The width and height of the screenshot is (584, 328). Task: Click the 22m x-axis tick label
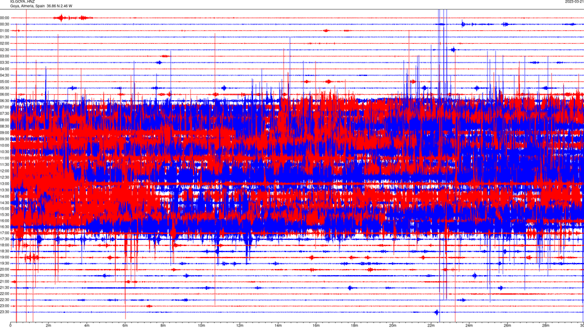click(x=431, y=326)
